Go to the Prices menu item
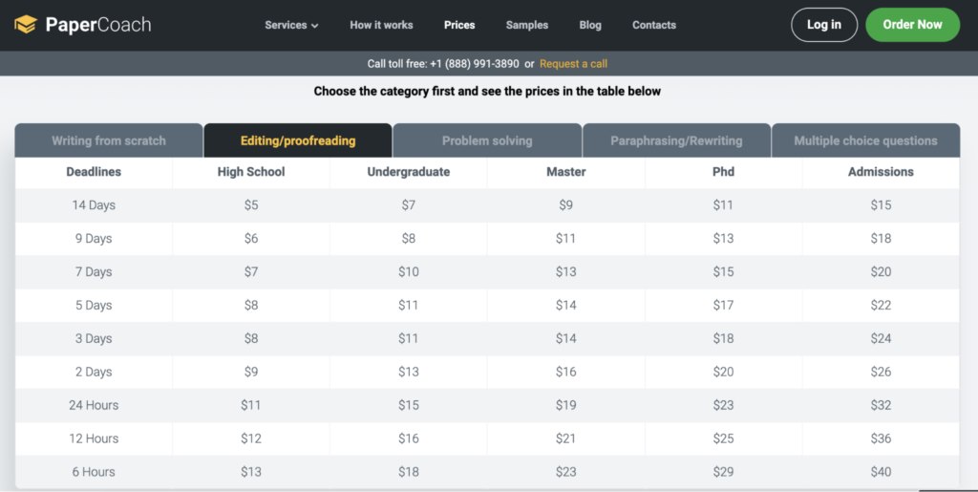 (459, 25)
